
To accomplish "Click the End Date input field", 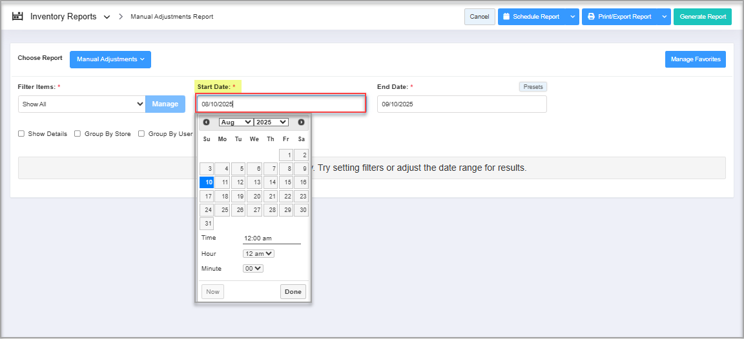I will [x=461, y=104].
